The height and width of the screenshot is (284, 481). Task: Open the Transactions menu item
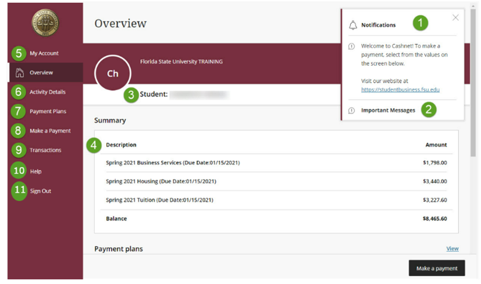click(45, 150)
